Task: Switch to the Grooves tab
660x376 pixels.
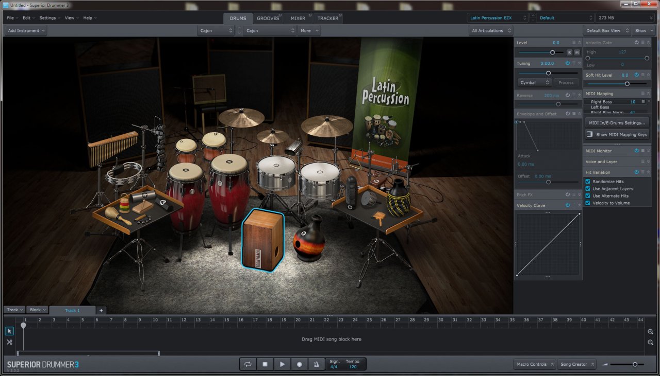Action: [268, 19]
